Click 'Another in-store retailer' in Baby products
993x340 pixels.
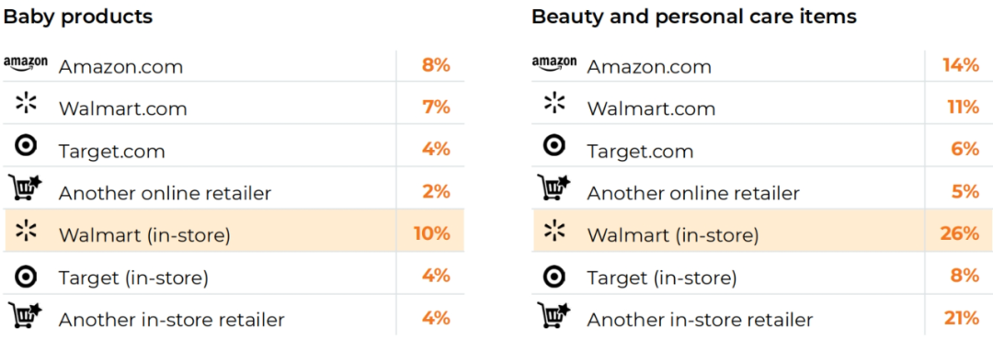[172, 320]
